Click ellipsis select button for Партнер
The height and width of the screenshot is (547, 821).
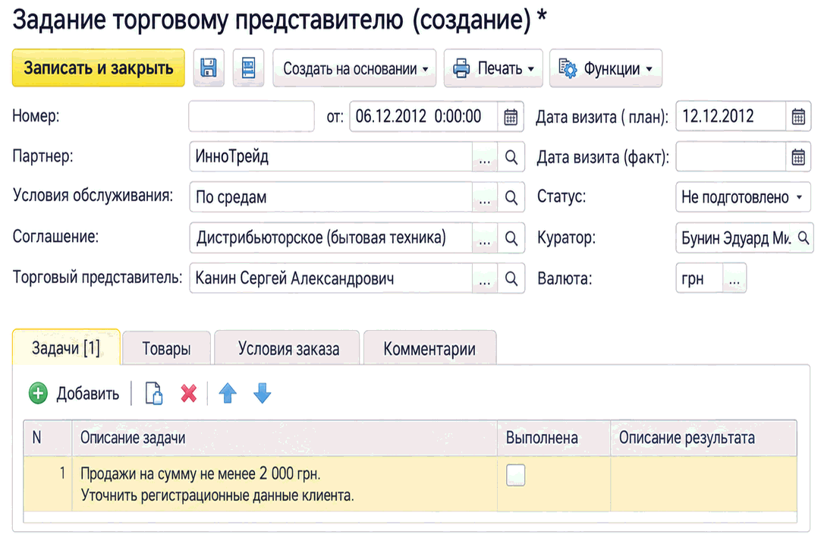click(485, 157)
